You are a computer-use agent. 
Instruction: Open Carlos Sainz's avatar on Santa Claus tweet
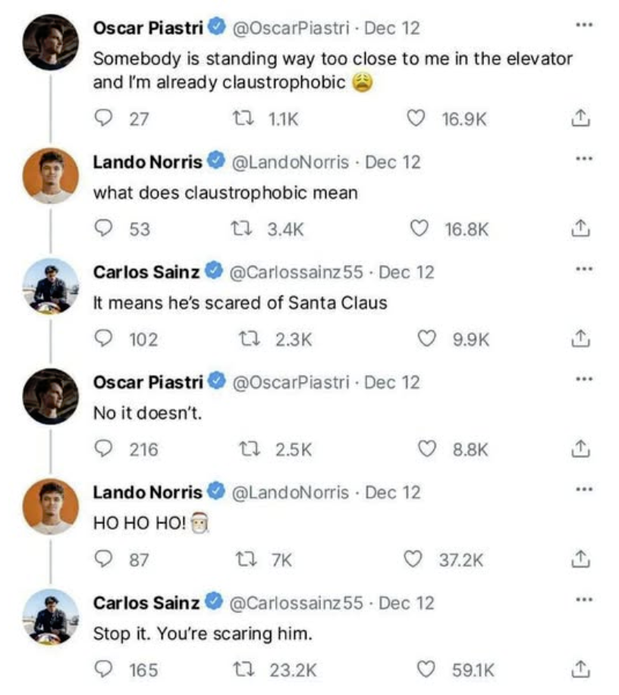pos(50,286)
